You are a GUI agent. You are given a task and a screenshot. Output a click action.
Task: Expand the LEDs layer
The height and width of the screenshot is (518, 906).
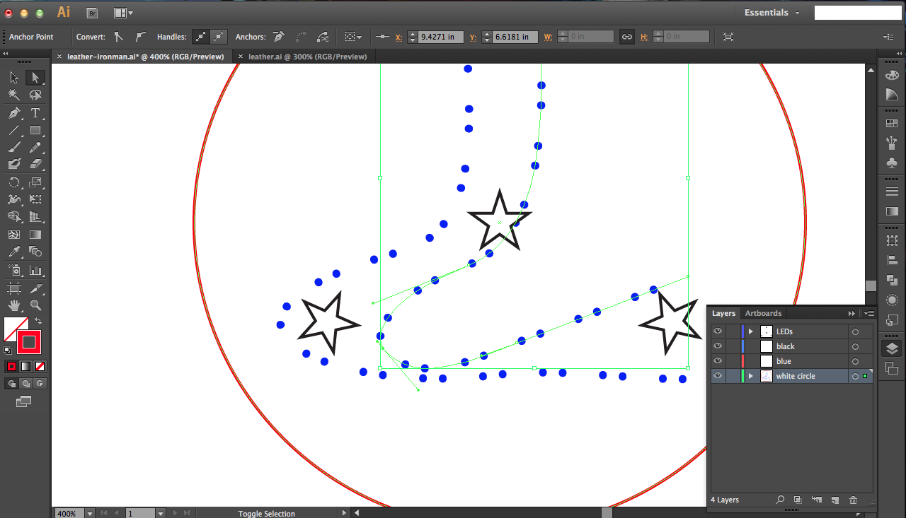[751, 331]
